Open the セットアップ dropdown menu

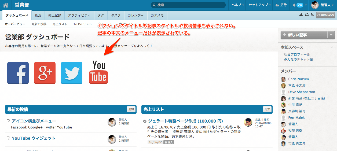click(260, 5)
